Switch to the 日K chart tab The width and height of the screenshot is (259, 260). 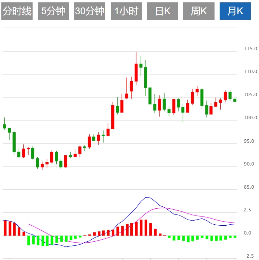click(x=163, y=11)
